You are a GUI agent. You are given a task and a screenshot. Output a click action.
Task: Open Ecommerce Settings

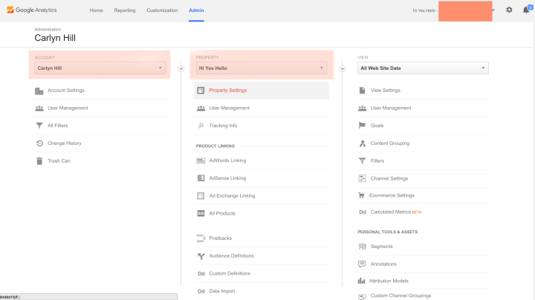[392, 195]
